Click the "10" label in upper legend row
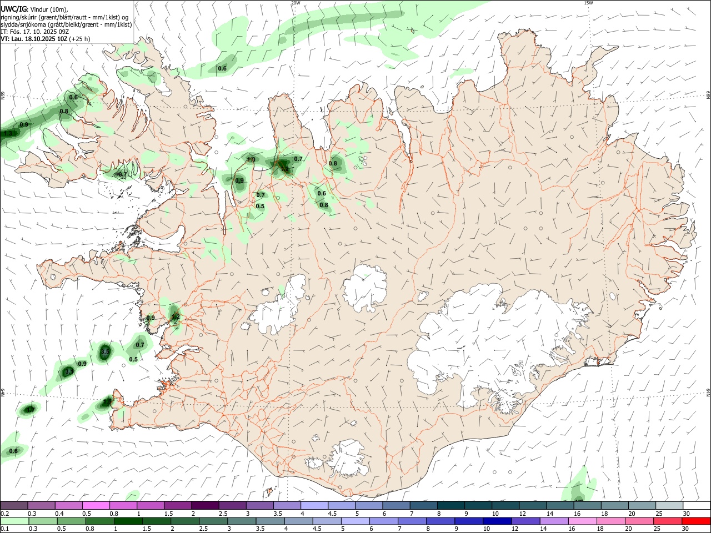 495,514
